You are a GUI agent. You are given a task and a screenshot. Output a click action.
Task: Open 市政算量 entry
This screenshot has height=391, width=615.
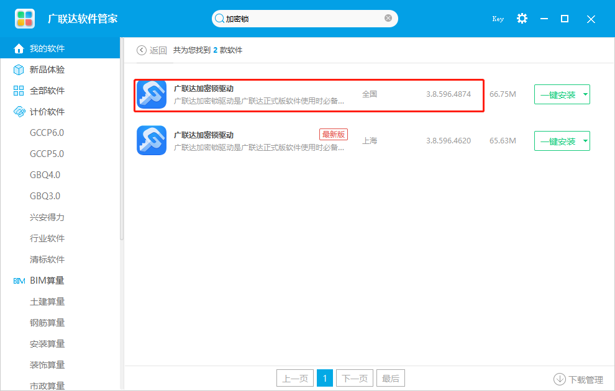coord(47,386)
